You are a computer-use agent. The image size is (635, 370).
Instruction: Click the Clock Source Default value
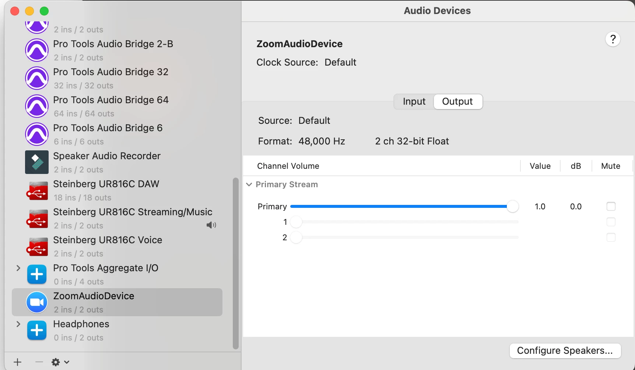coord(340,62)
